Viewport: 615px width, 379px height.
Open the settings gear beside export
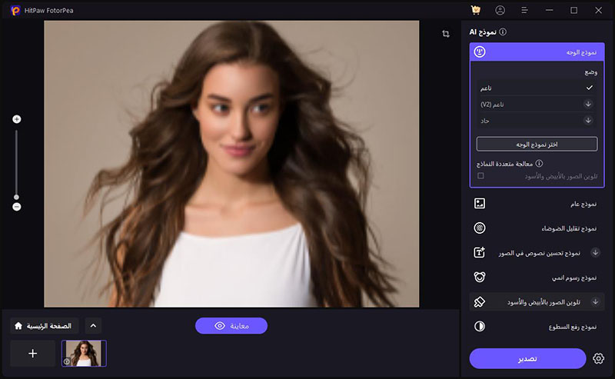point(599,359)
